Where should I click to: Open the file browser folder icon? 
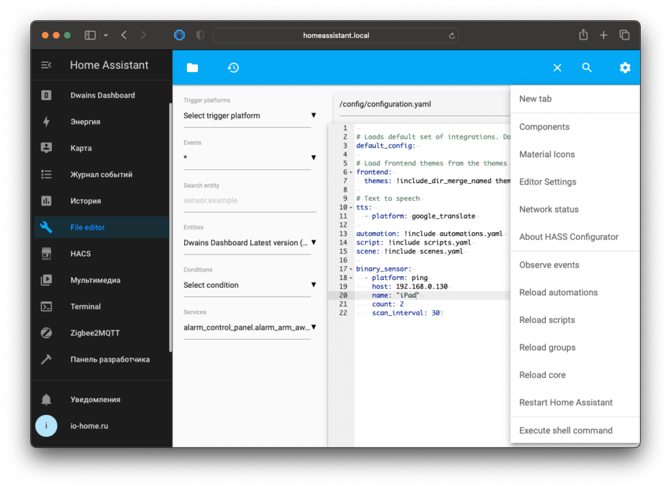click(x=193, y=67)
